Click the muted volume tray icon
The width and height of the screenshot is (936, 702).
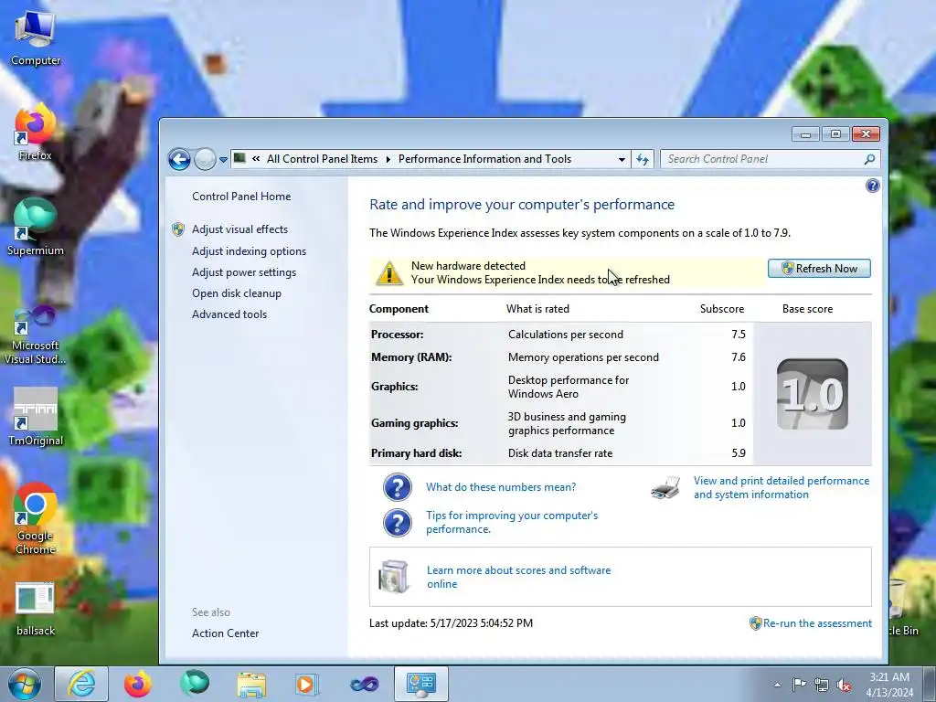844,685
